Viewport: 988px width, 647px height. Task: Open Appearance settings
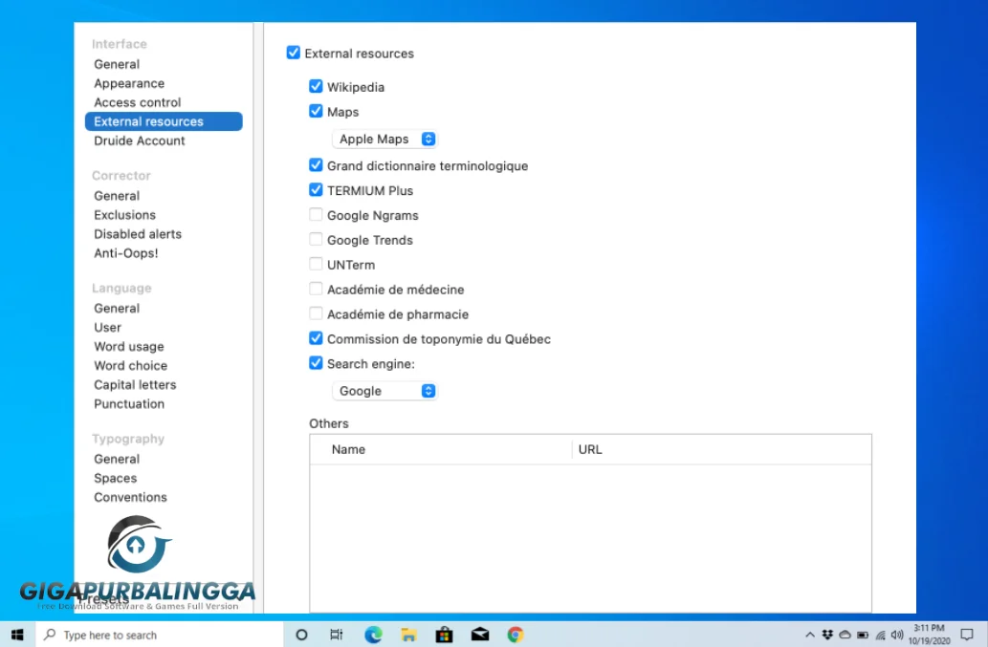[129, 83]
